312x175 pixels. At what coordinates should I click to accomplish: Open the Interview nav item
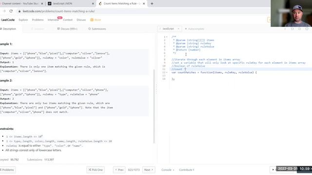[53, 20]
